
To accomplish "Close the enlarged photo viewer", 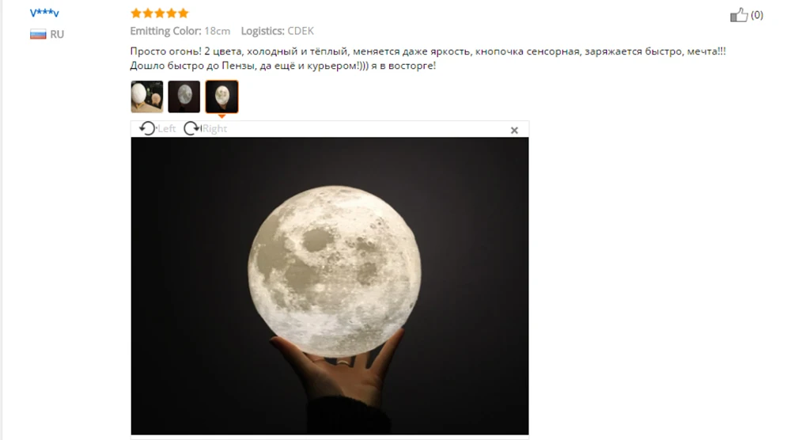I will pos(514,131).
